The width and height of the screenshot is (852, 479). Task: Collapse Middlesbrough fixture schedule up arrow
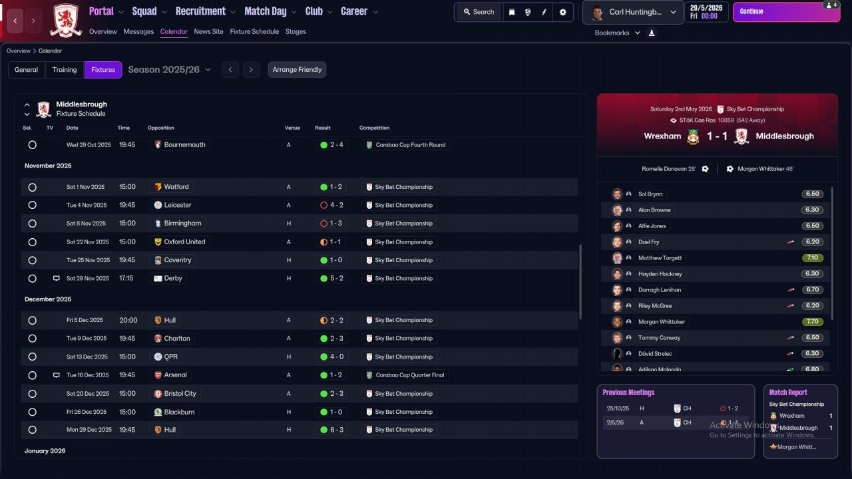pyautogui.click(x=27, y=104)
